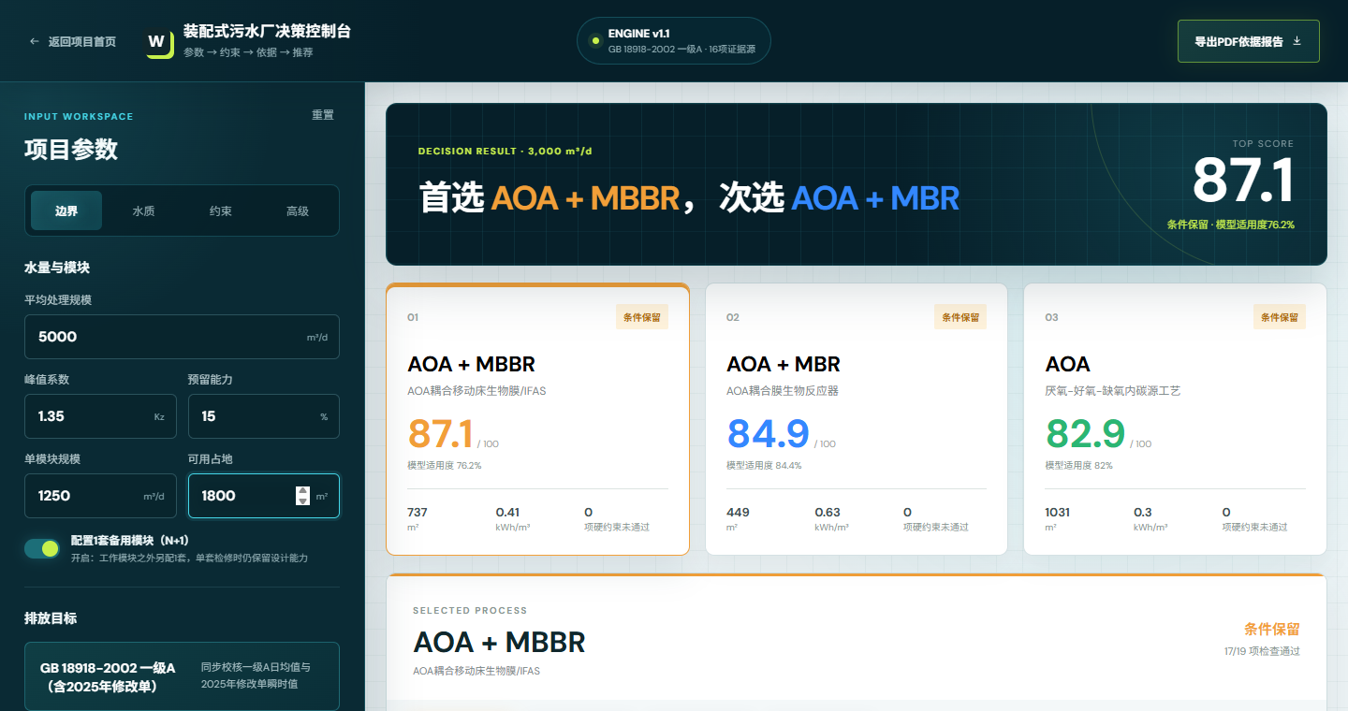
Task: Click the 水量与模块 section heading
Action: [57, 268]
